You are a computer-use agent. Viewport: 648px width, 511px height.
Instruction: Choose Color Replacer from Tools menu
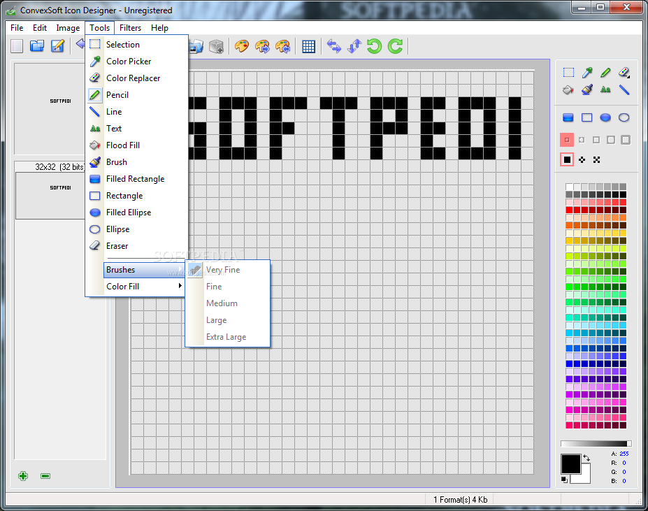(136, 78)
